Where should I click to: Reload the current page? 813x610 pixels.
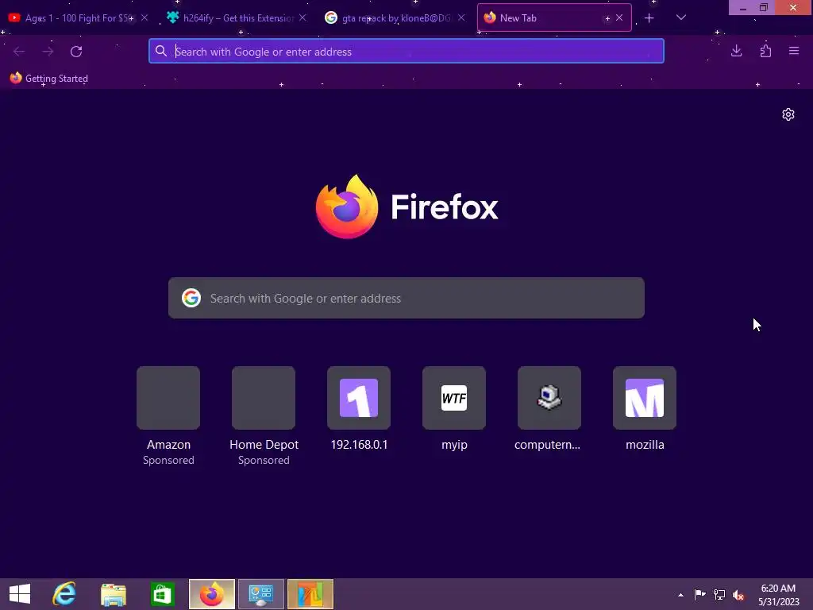[76, 52]
